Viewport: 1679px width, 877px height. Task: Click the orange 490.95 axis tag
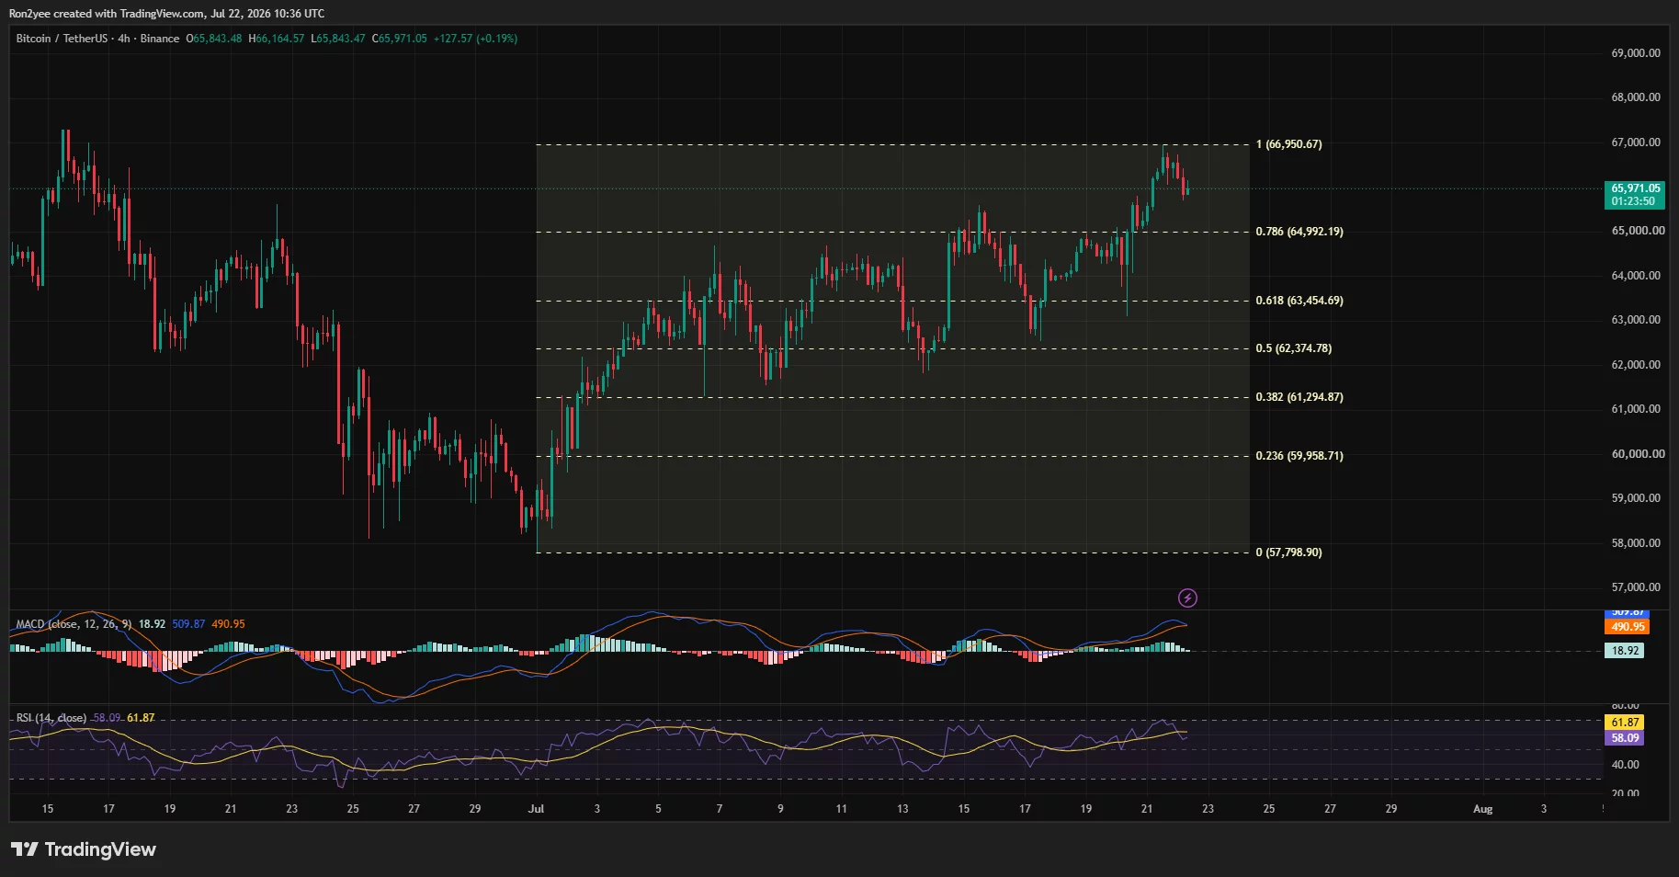coord(1628,627)
